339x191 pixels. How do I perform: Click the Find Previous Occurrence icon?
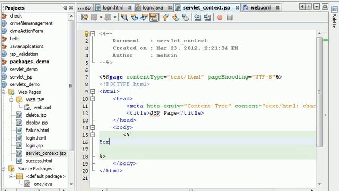[x=134, y=18]
